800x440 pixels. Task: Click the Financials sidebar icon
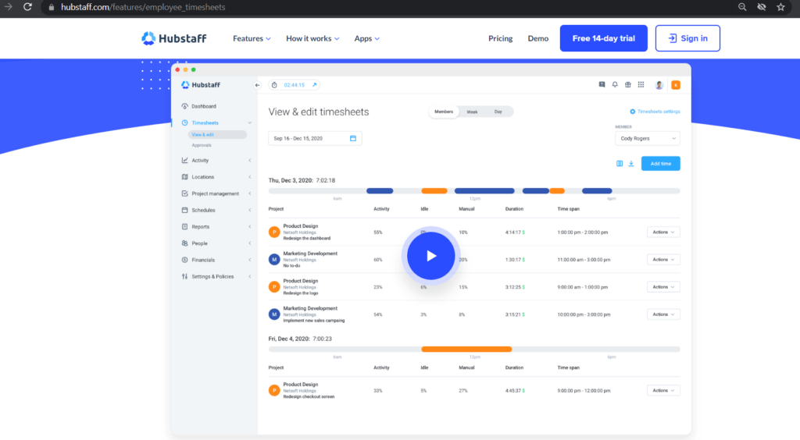[x=184, y=260]
